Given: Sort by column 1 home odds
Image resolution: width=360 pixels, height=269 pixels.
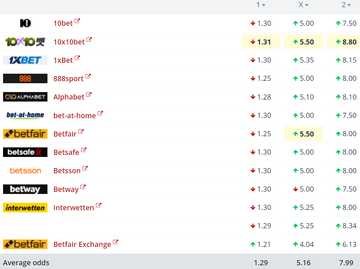Looking at the screenshot, I should click(260, 5).
